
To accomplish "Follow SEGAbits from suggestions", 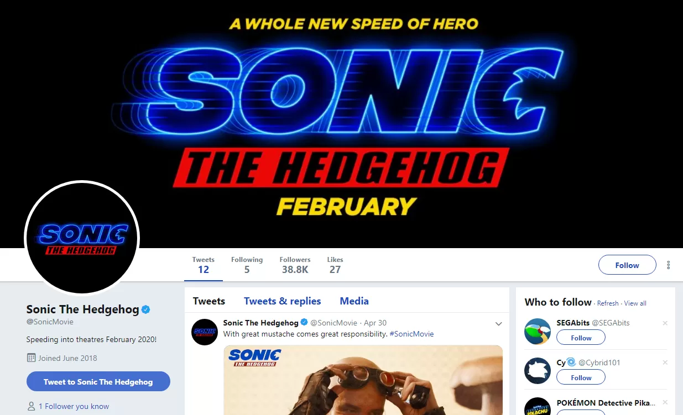I will pyautogui.click(x=581, y=338).
